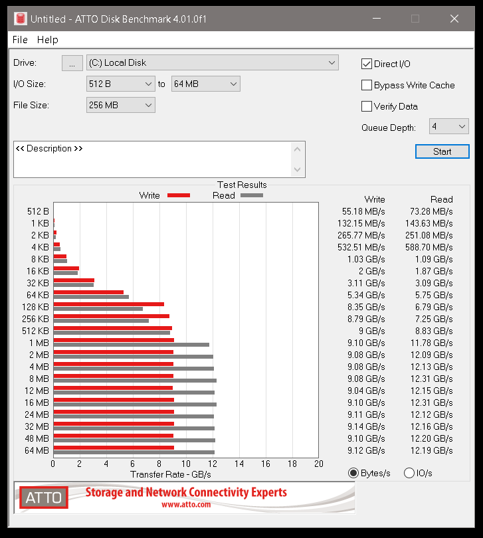The width and height of the screenshot is (483, 538).
Task: Open the Queue Depth dropdown
Action: tap(448, 127)
